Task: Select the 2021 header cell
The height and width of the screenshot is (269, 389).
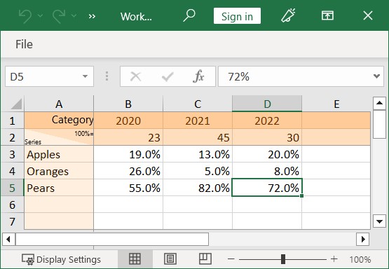Action: [x=198, y=120]
